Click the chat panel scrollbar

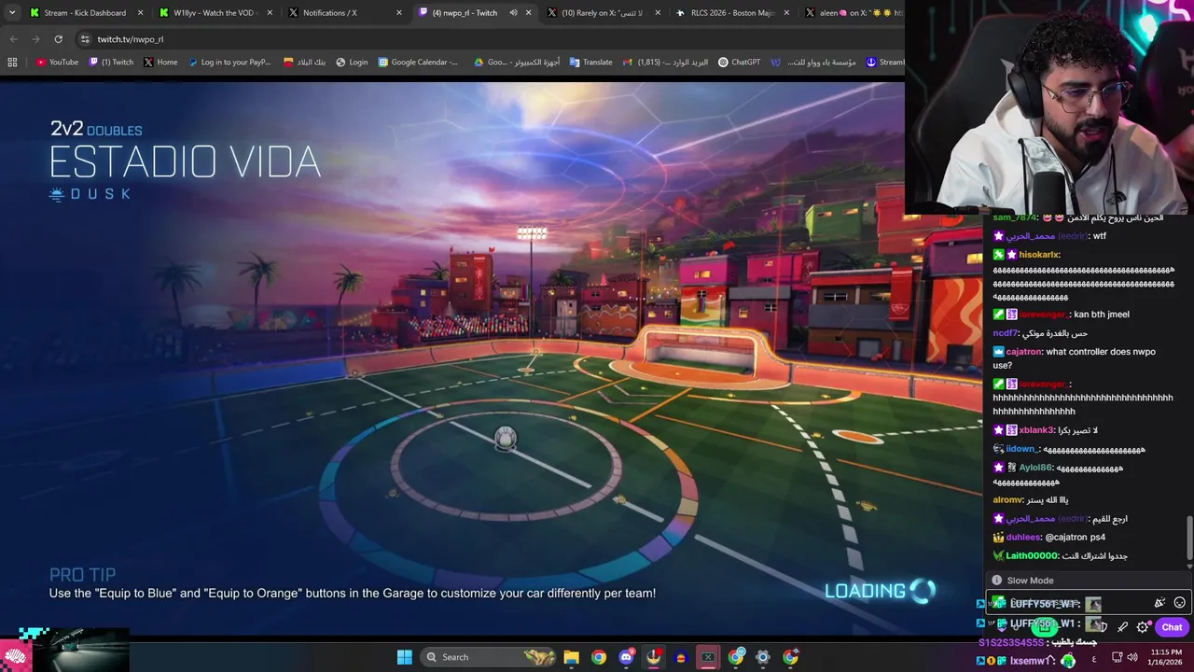(1189, 539)
